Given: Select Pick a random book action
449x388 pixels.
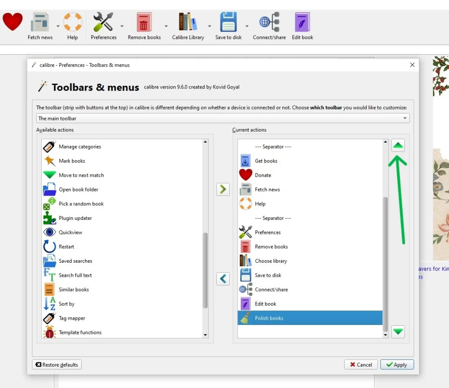Looking at the screenshot, I should [x=122, y=204].
